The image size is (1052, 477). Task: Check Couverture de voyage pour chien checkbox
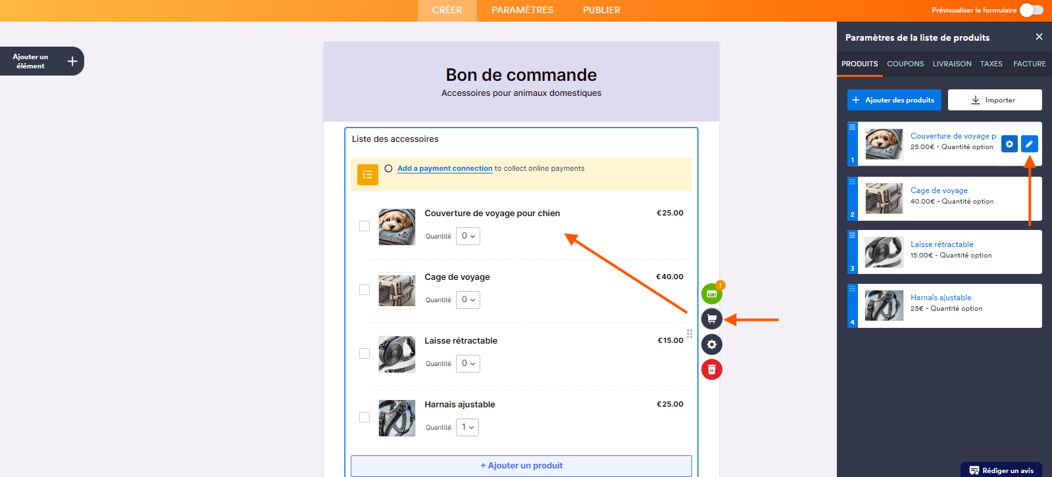(x=364, y=226)
